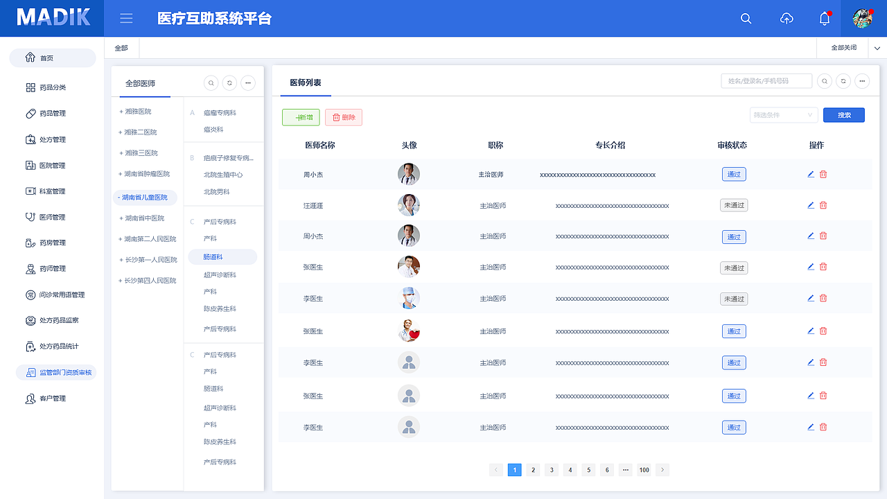This screenshot has height=499, width=887.
Task: Click the hamburger menu icon beside MADIK logo
Action: click(126, 18)
